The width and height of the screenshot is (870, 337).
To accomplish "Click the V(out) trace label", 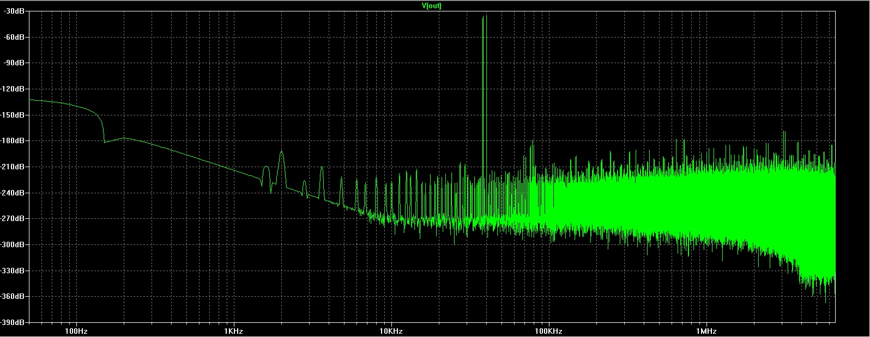I will (x=432, y=5).
